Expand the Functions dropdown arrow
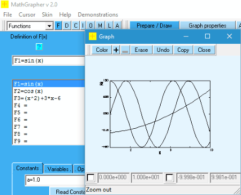The height and width of the screenshot is (195, 241). click(49, 26)
